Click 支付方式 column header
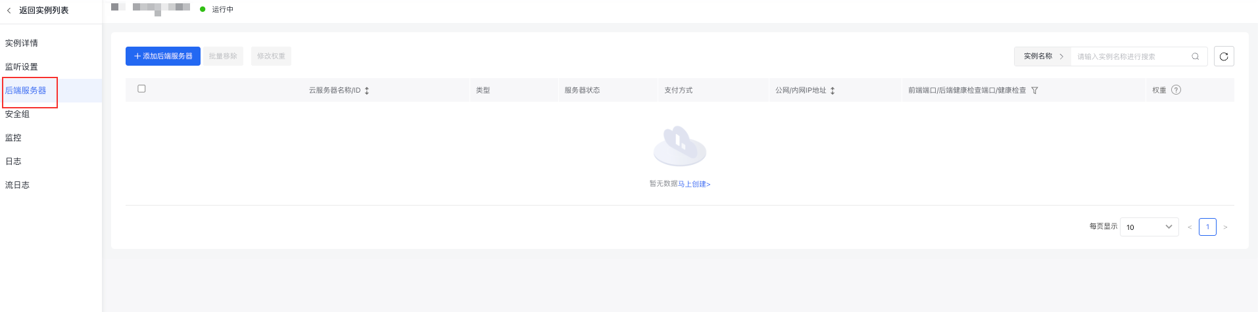This screenshot has width=1258, height=312. coord(678,91)
